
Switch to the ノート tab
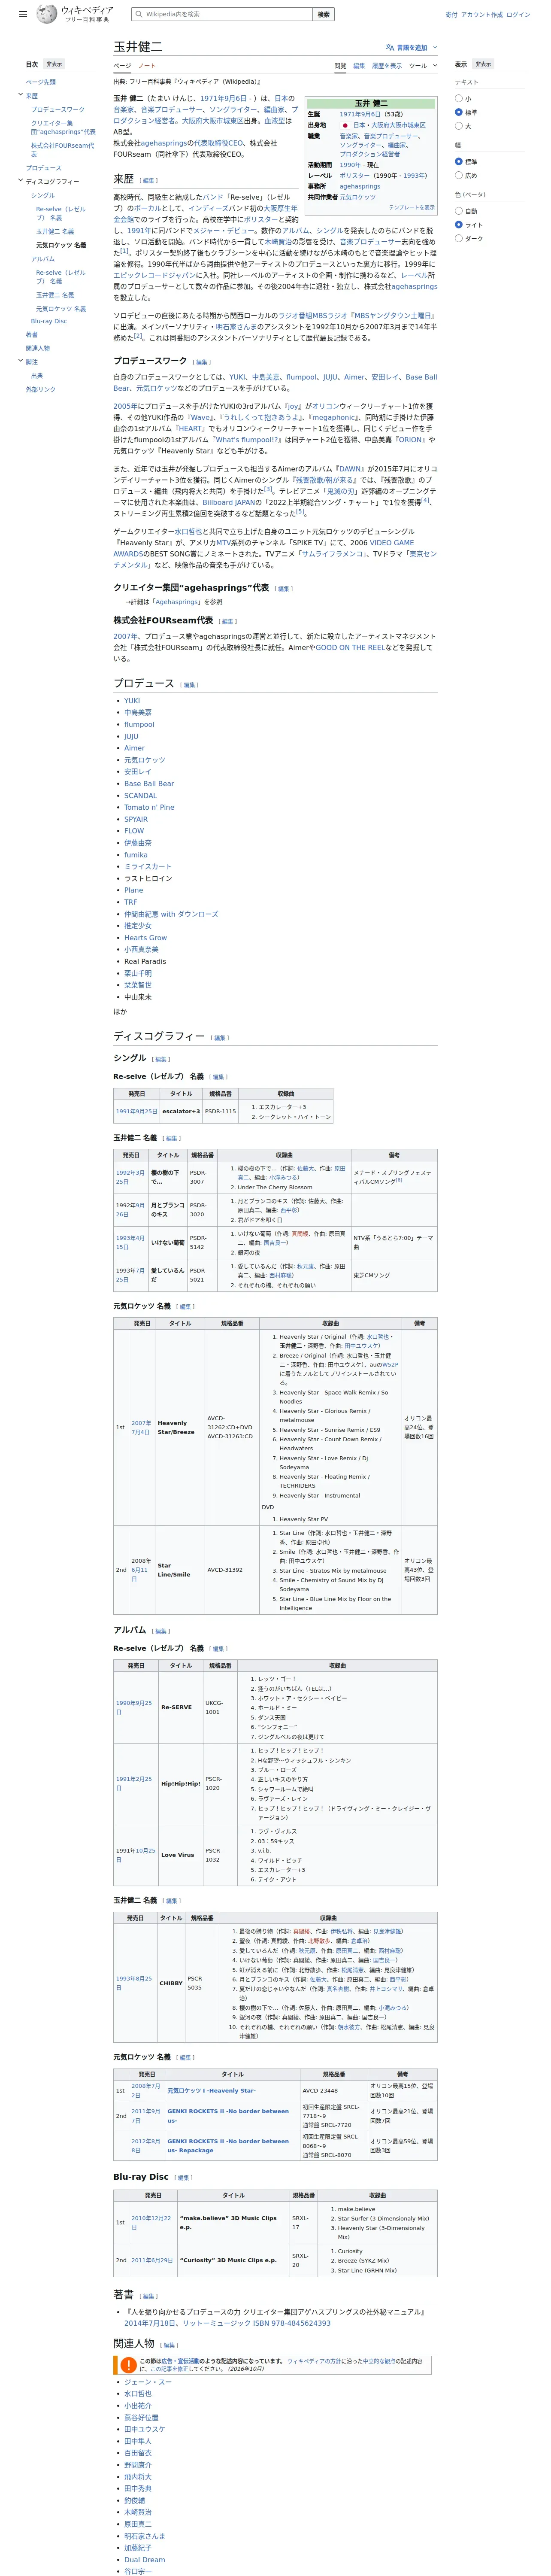click(x=147, y=66)
